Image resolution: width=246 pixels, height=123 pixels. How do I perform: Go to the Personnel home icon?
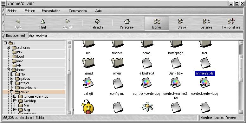pyautogui.click(x=127, y=21)
